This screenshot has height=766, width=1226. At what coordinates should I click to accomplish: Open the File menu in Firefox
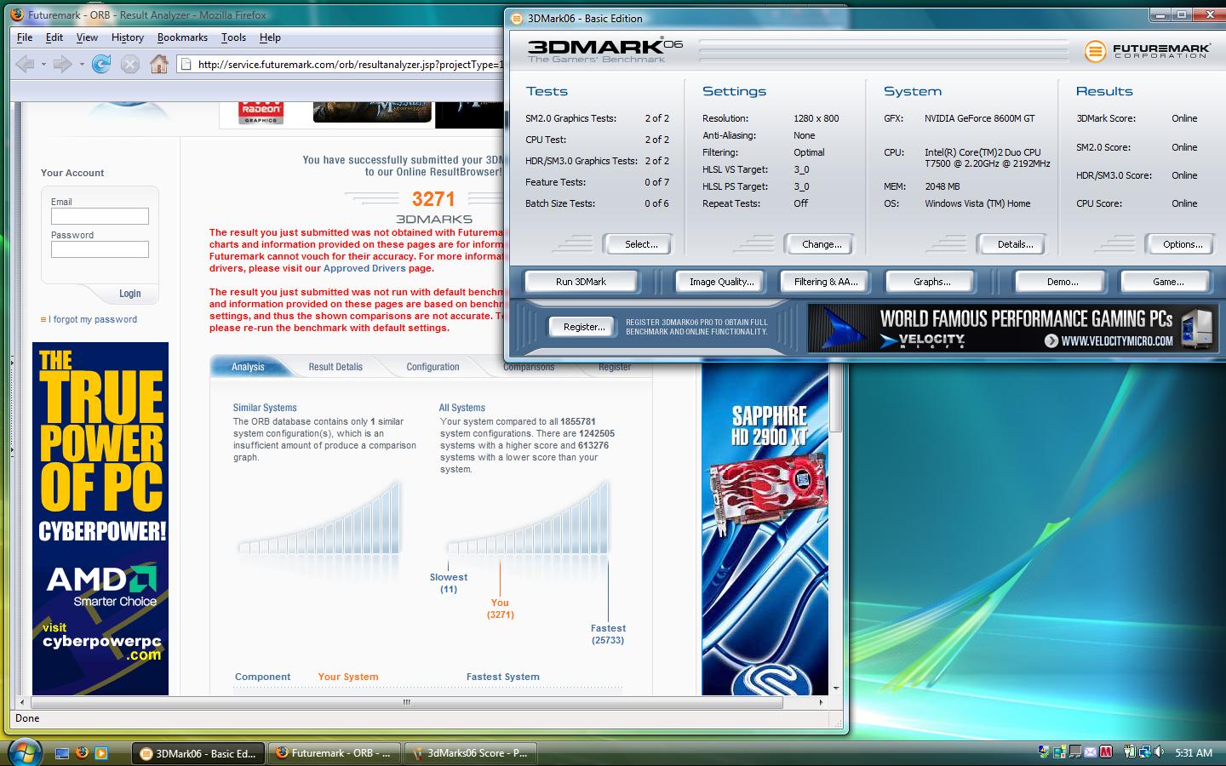click(25, 37)
